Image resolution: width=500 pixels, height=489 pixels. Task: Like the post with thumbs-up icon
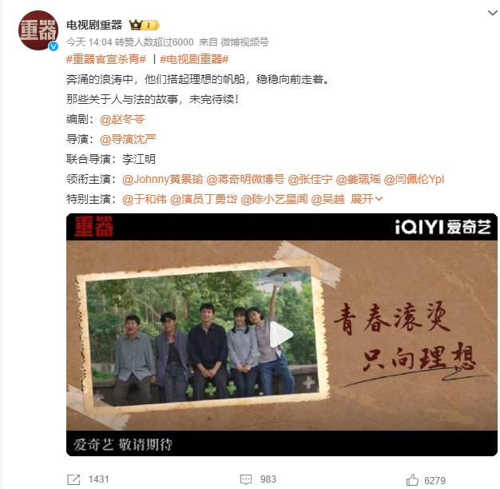pyautogui.click(x=412, y=479)
